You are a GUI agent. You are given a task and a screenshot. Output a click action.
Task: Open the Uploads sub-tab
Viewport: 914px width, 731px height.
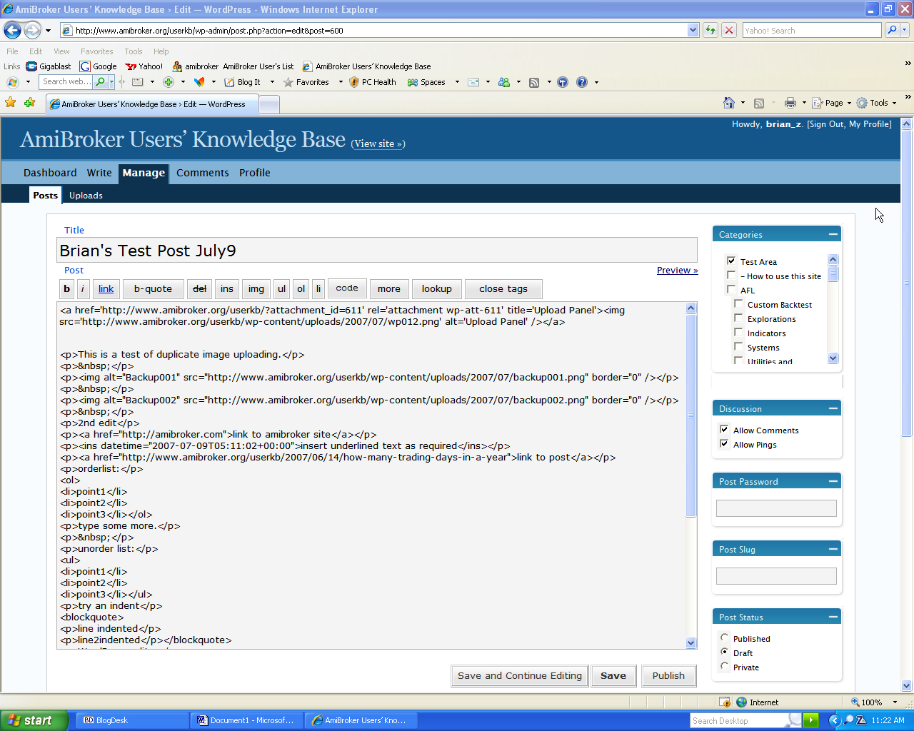tap(86, 196)
